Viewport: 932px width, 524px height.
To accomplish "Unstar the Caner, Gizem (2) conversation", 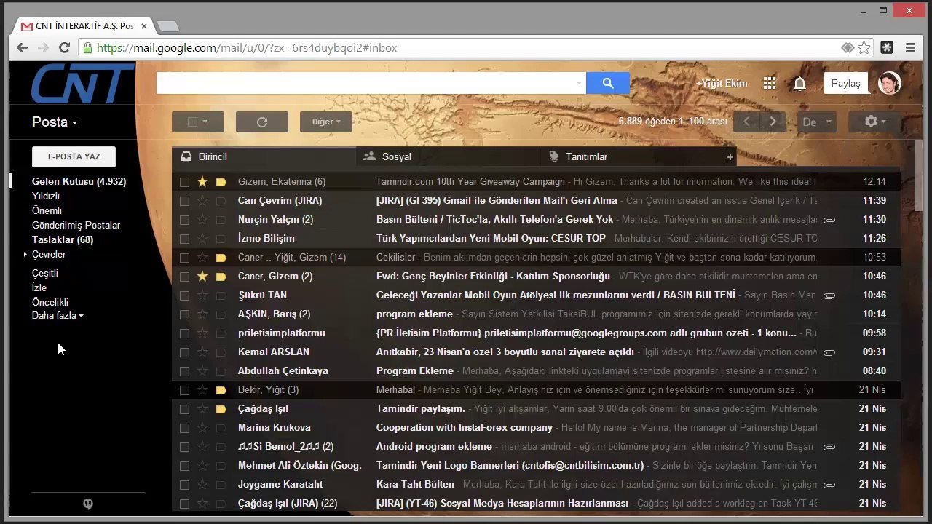I will point(202,276).
